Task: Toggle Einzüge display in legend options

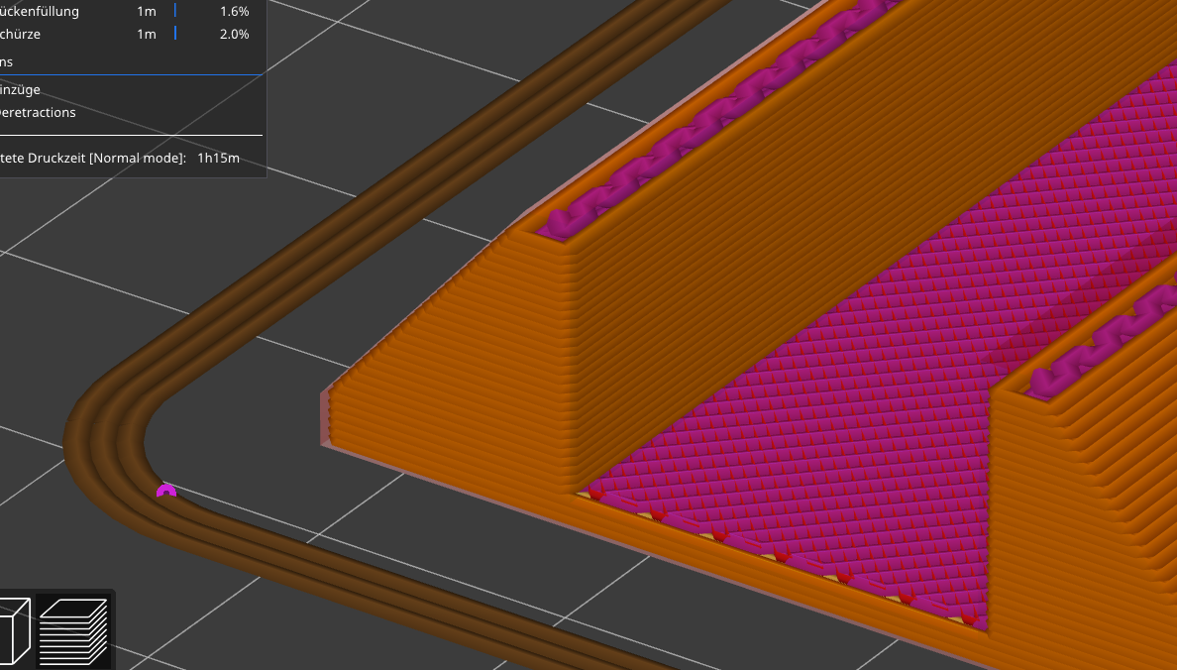Action: [x=20, y=89]
